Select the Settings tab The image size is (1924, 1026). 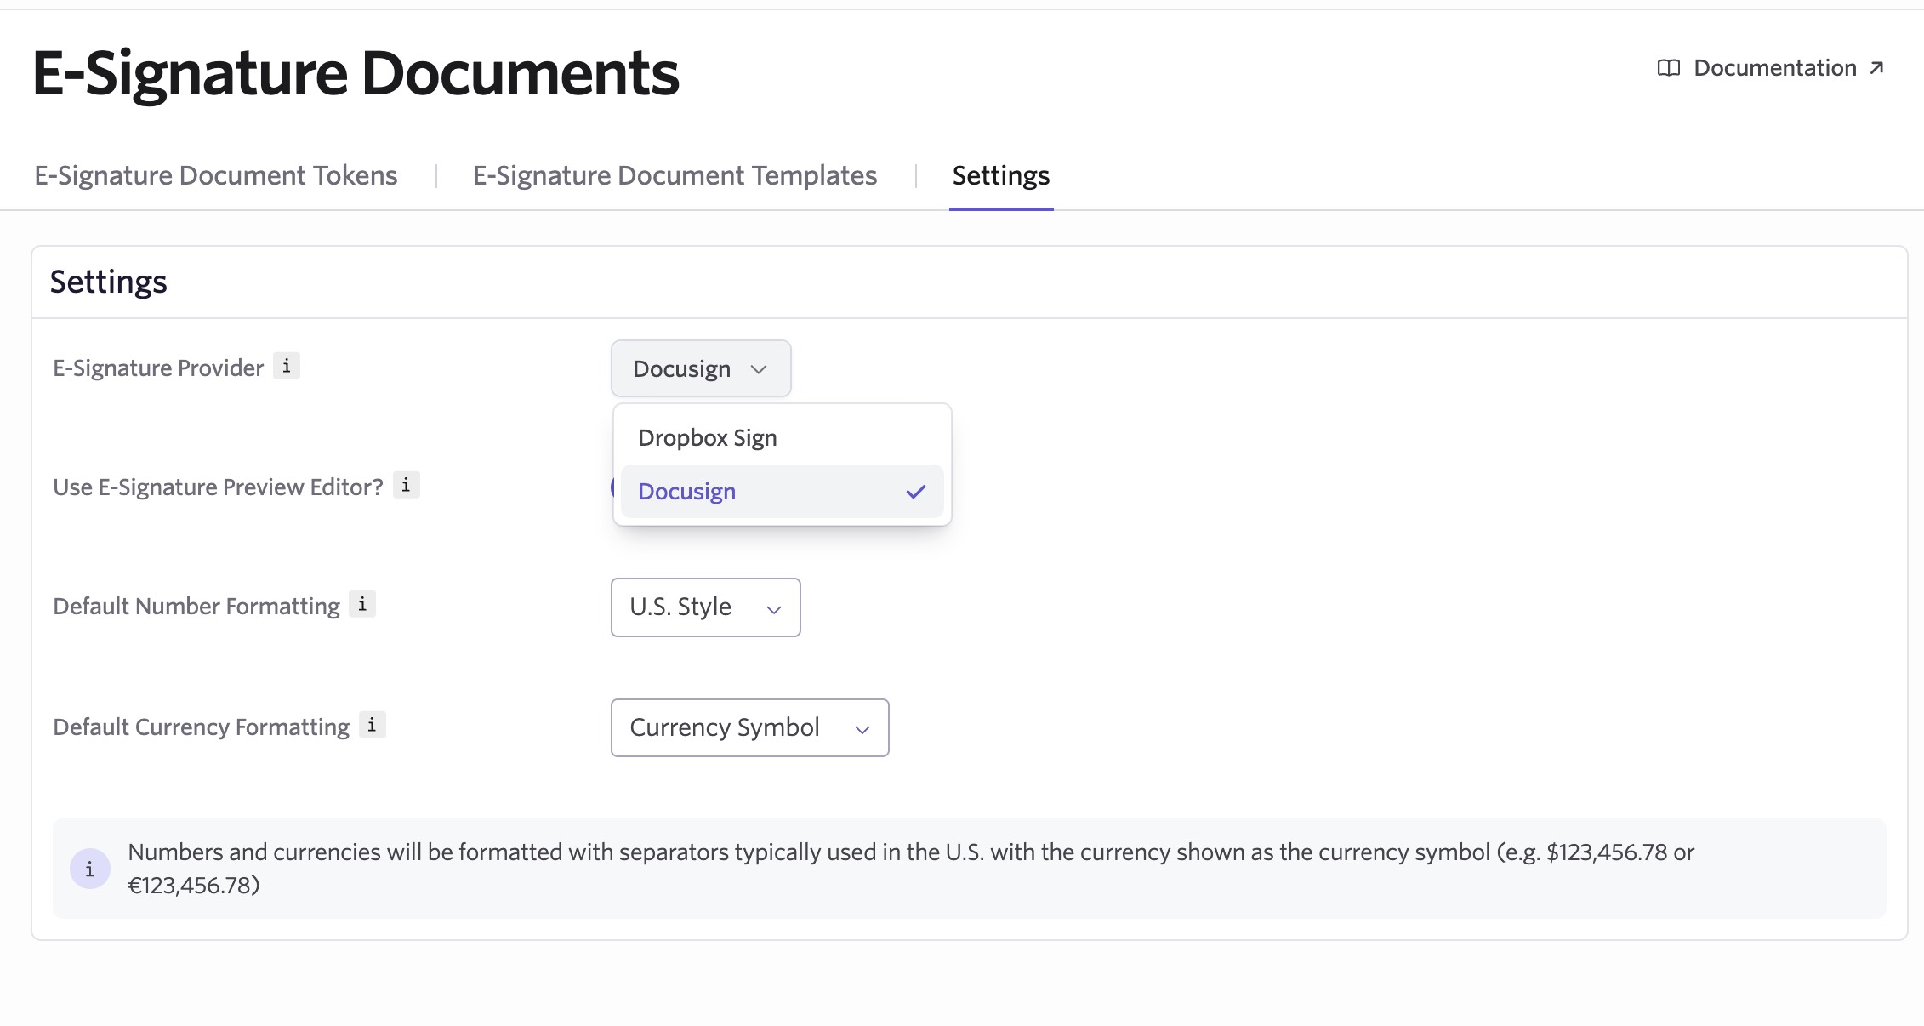coord(1000,175)
